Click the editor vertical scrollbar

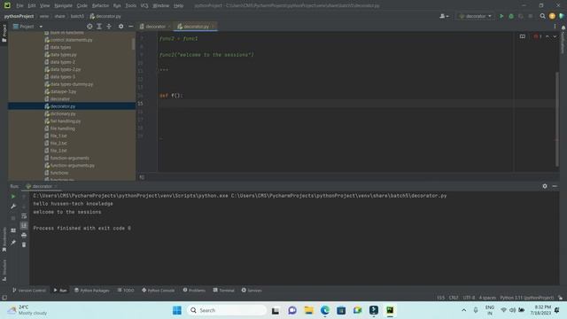click(x=557, y=120)
